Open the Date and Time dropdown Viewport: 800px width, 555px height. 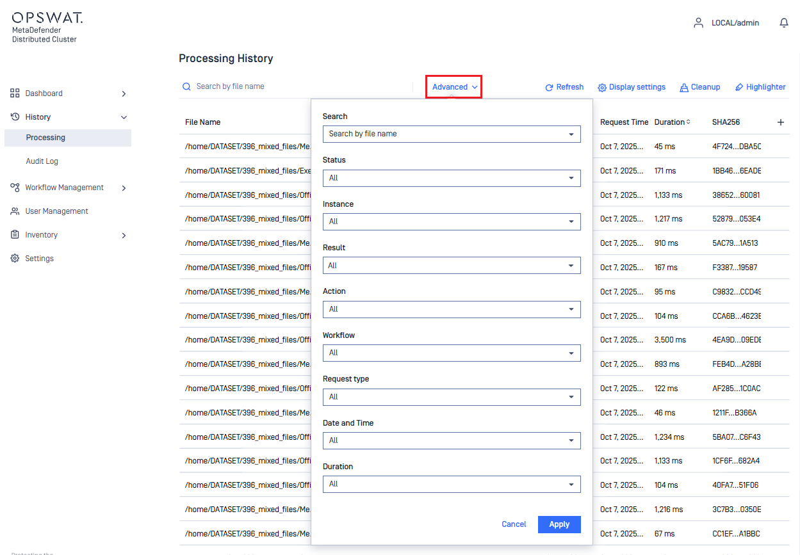(x=451, y=440)
